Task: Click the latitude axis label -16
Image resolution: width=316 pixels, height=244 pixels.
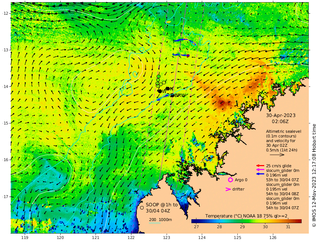Action: (5, 160)
